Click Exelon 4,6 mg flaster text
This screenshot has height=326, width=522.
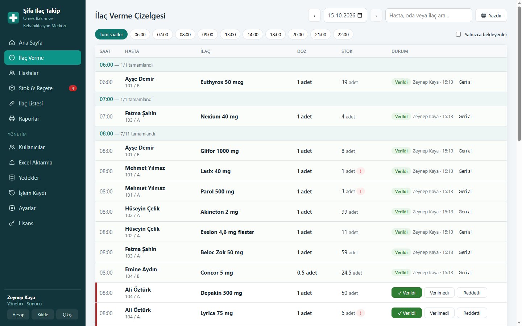click(227, 232)
